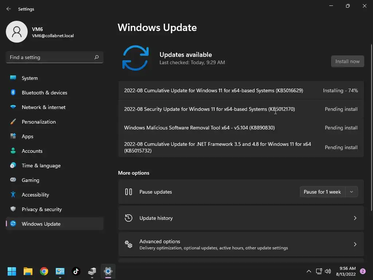Expand Advanced options chevron

click(355, 244)
